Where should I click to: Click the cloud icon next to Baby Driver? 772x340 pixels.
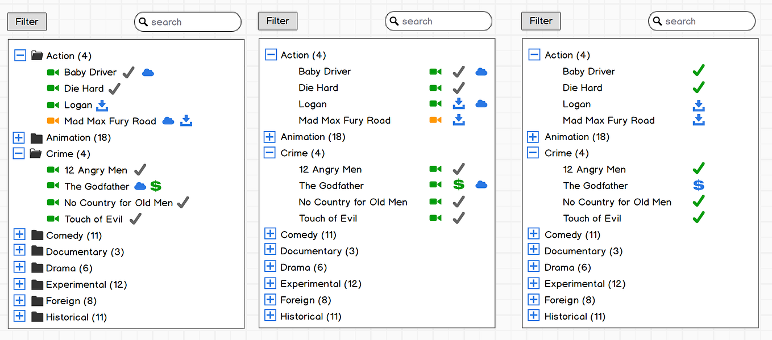(147, 72)
